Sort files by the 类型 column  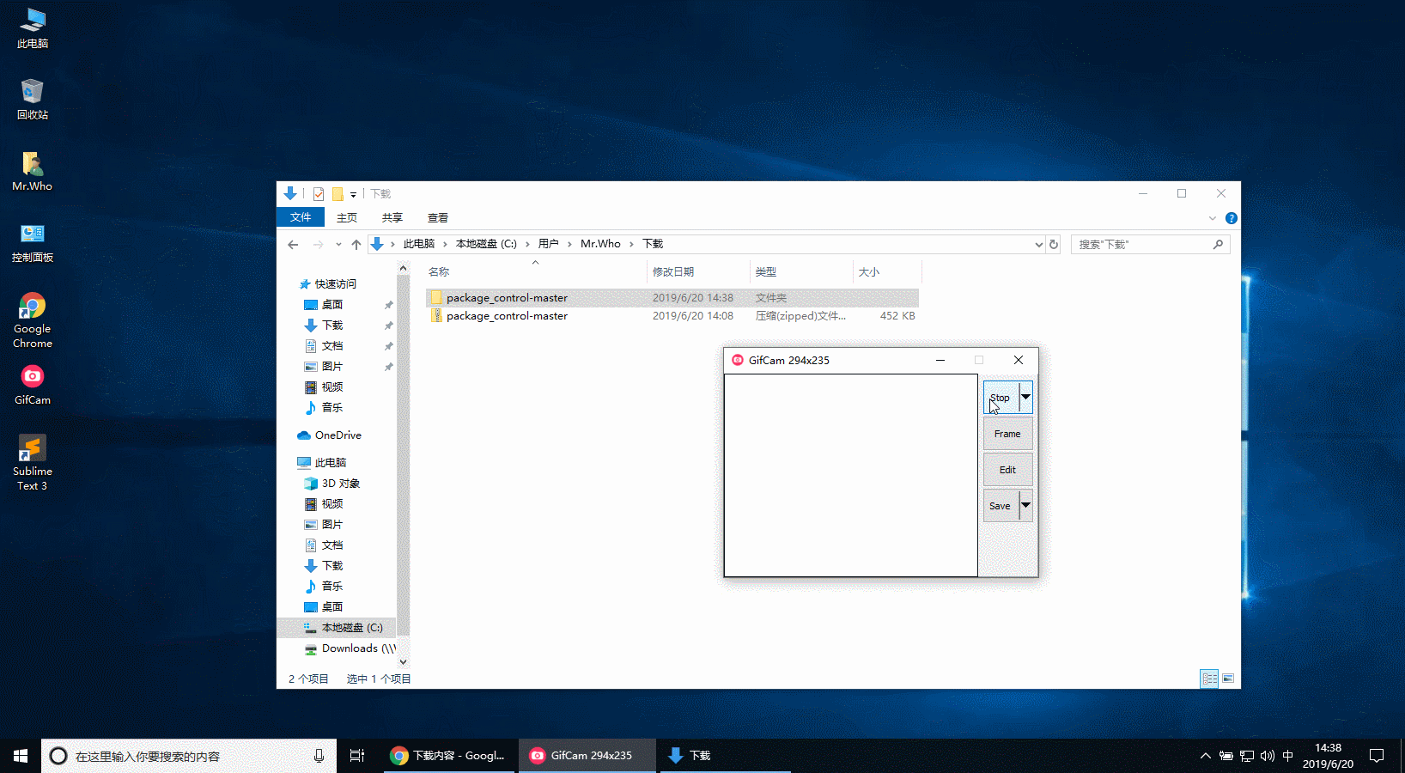tap(801, 272)
